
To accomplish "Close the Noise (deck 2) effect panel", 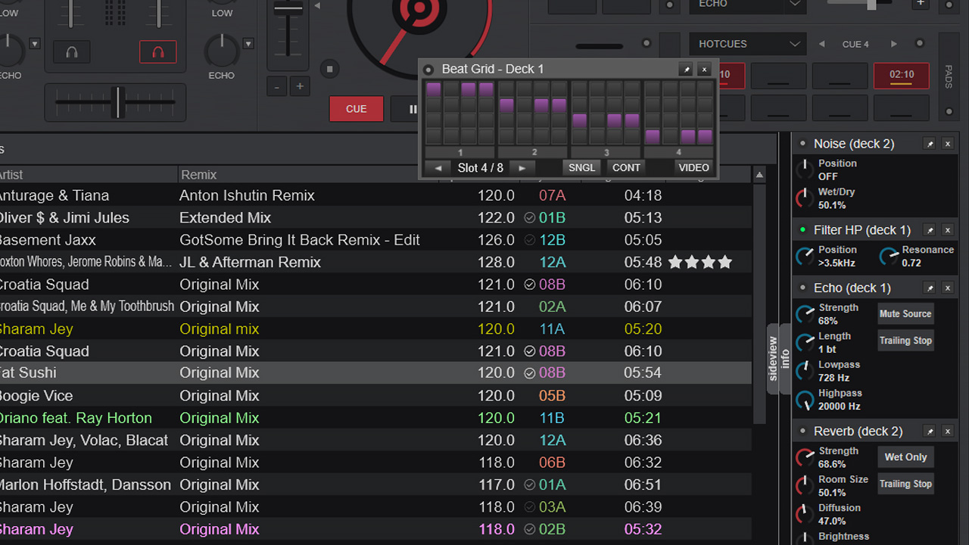I will pos(947,143).
